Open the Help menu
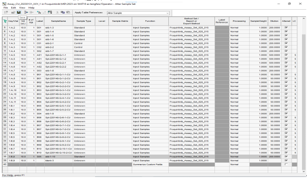 pos(31,8)
